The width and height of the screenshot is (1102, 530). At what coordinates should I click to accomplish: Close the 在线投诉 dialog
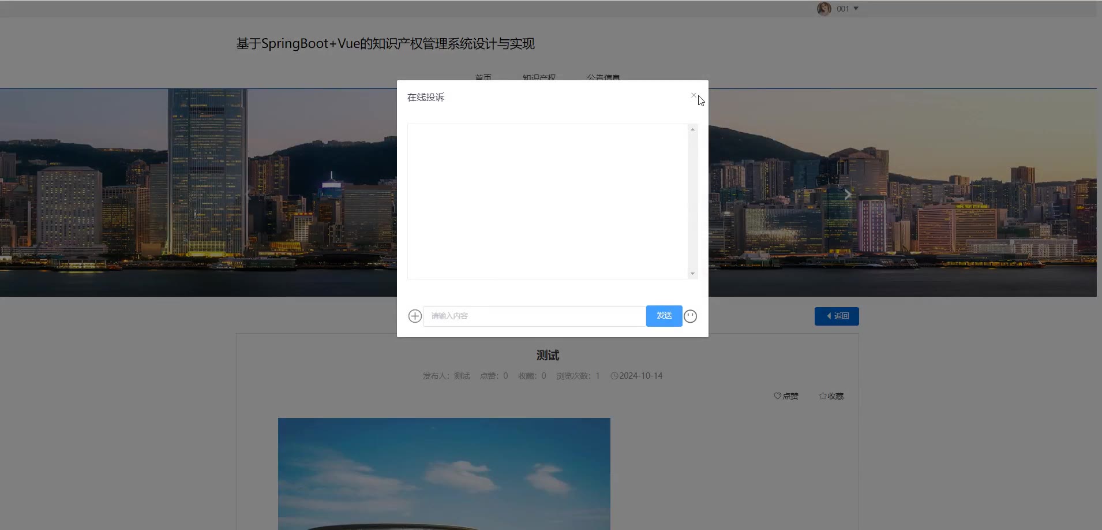tap(694, 95)
